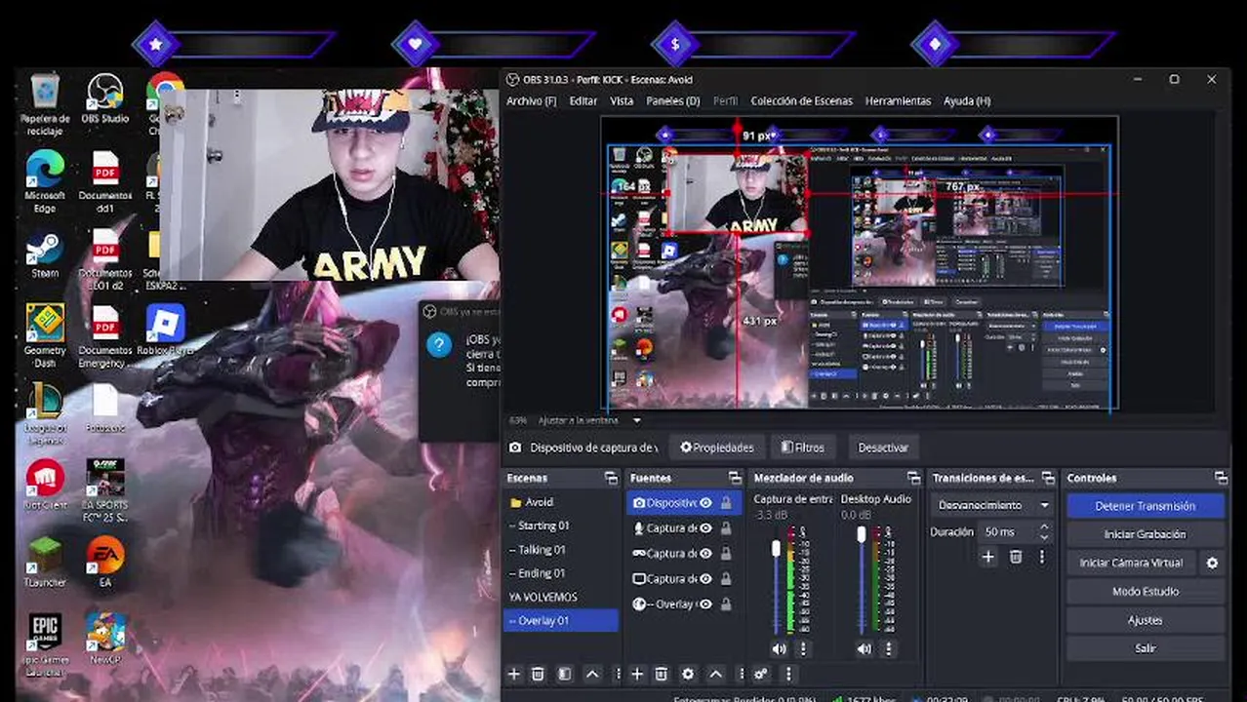Image resolution: width=1247 pixels, height=702 pixels.
Task: Open Herramientas menu
Action: coord(898,100)
